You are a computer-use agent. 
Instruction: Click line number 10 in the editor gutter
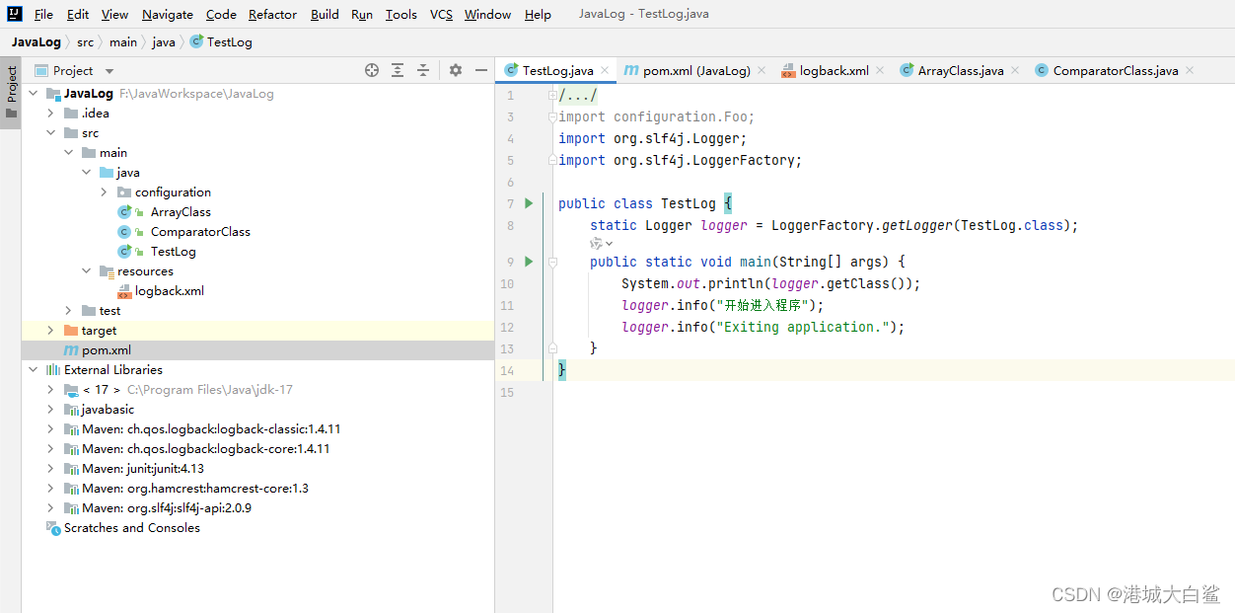(507, 283)
